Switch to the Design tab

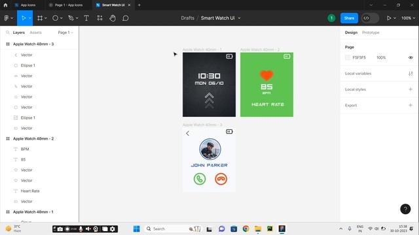click(351, 33)
